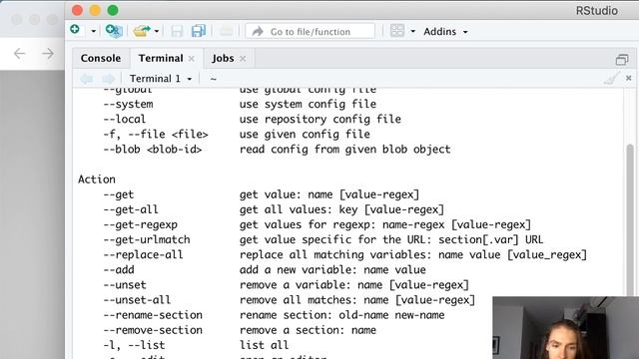Viewport: 639px width, 359px height.
Task: Click the Print document icon
Action: click(x=226, y=31)
